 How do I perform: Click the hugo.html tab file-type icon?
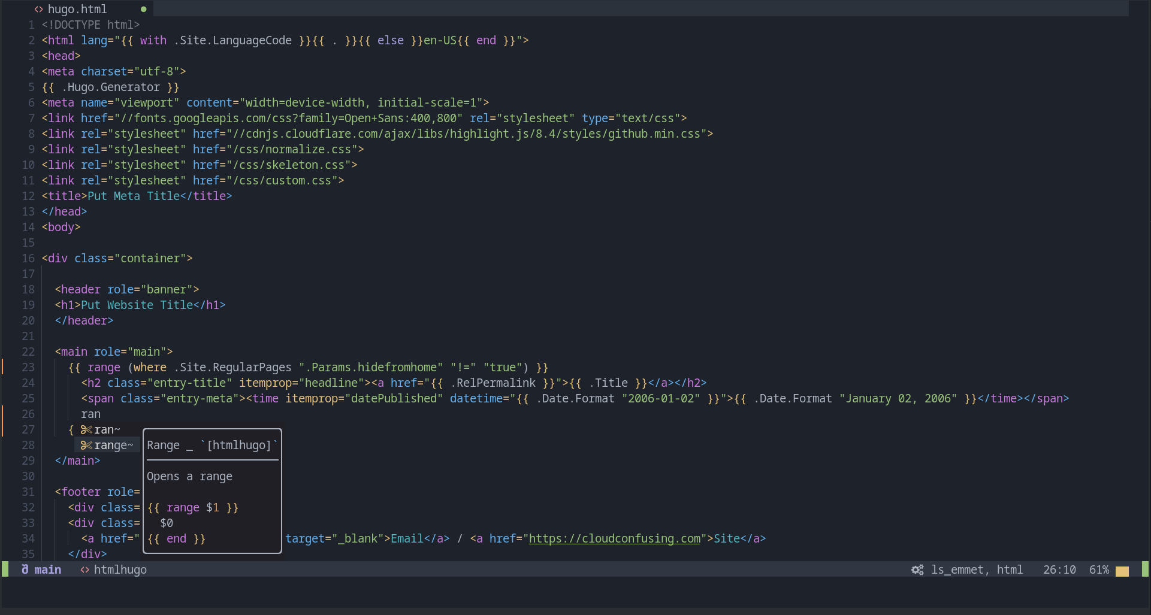(x=39, y=9)
